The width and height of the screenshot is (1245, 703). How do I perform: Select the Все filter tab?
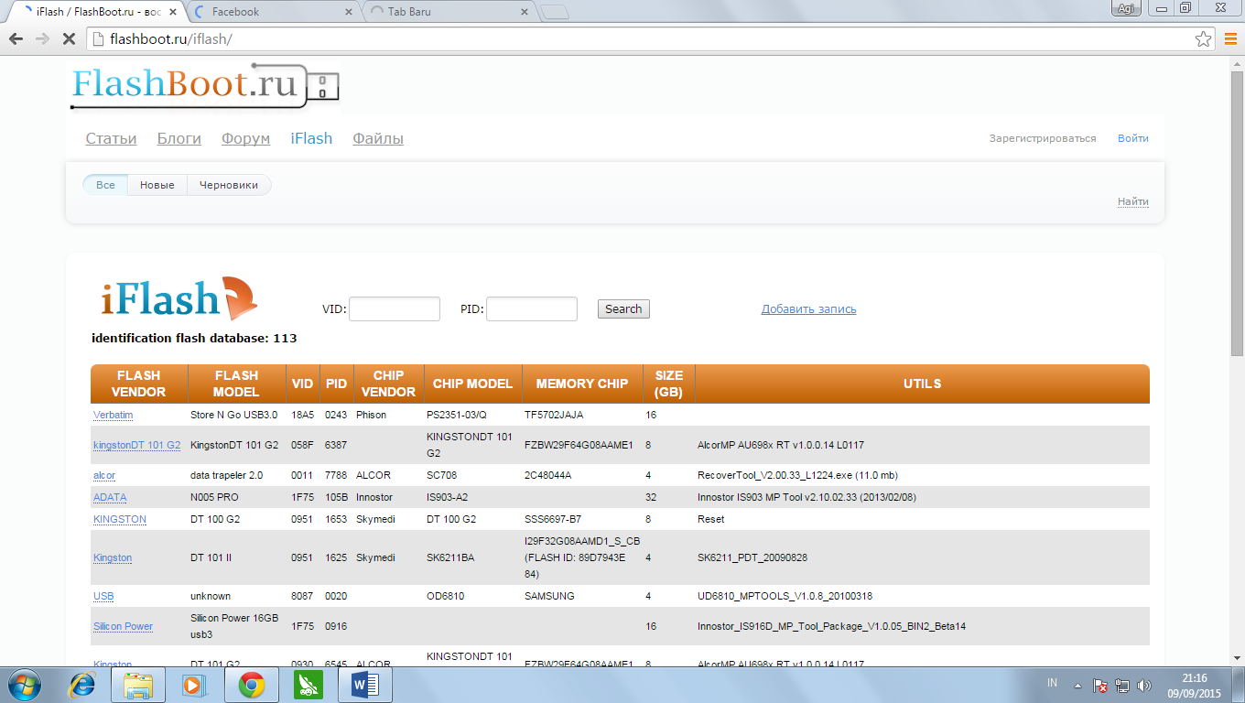pos(106,185)
